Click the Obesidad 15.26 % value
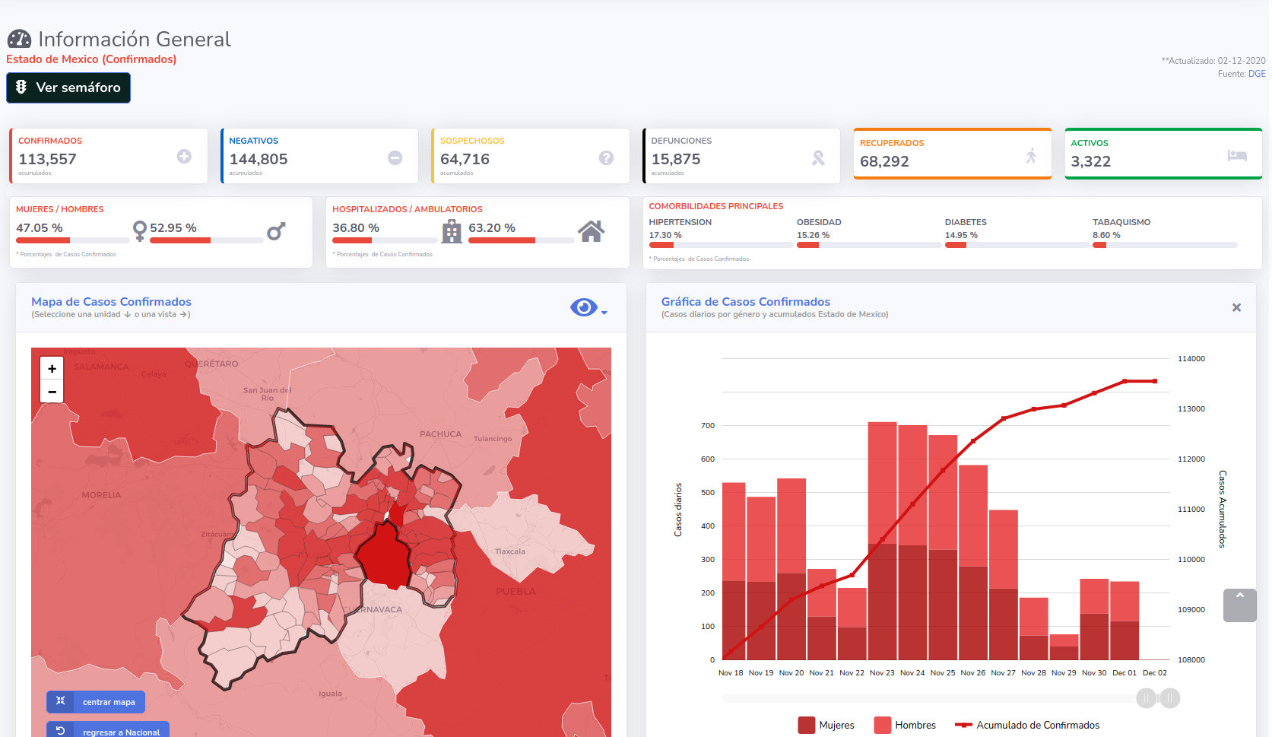1272x737 pixels. tap(813, 235)
